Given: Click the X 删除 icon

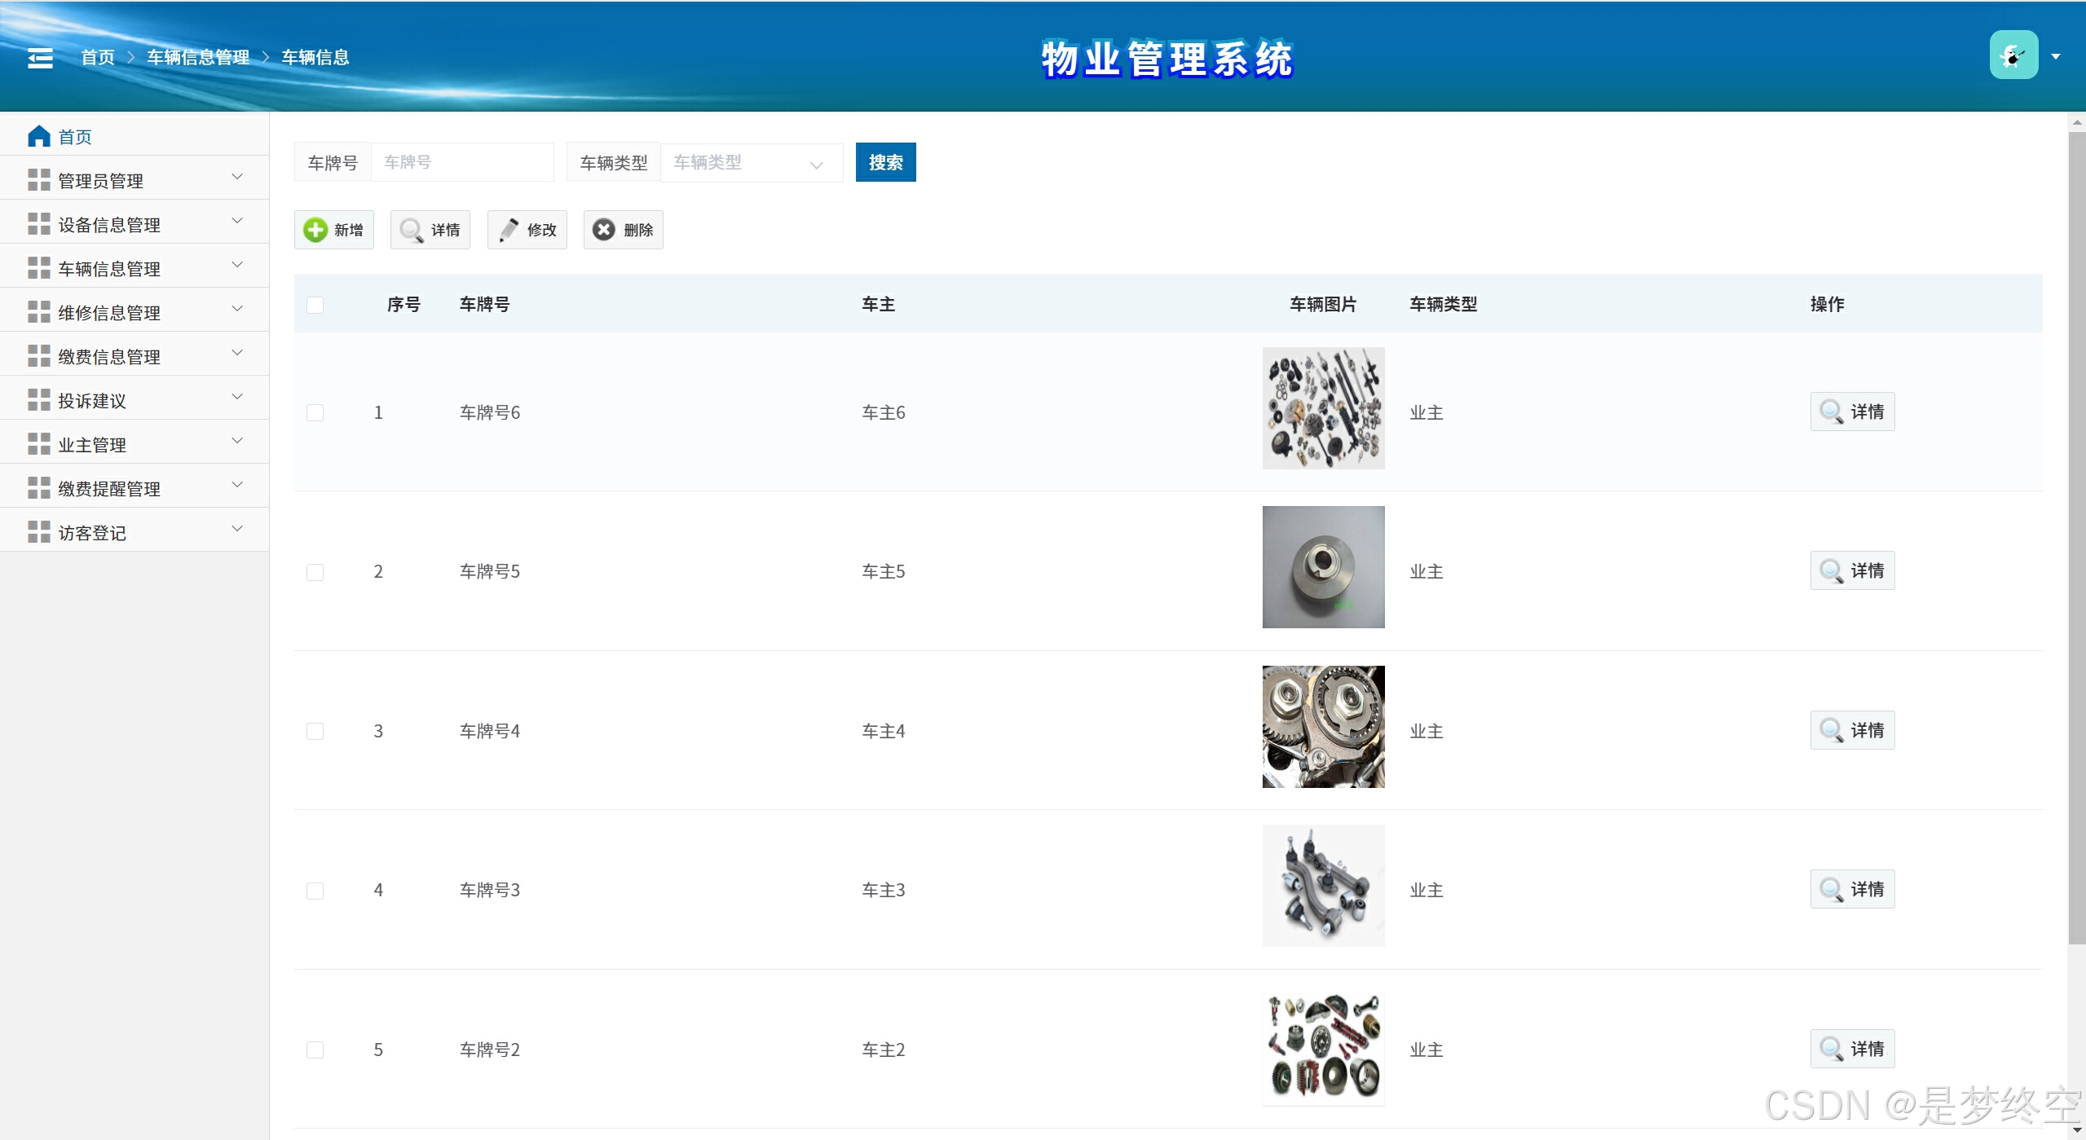Looking at the screenshot, I should [604, 230].
